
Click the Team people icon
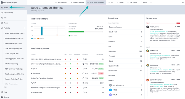click(x=2, y=23)
